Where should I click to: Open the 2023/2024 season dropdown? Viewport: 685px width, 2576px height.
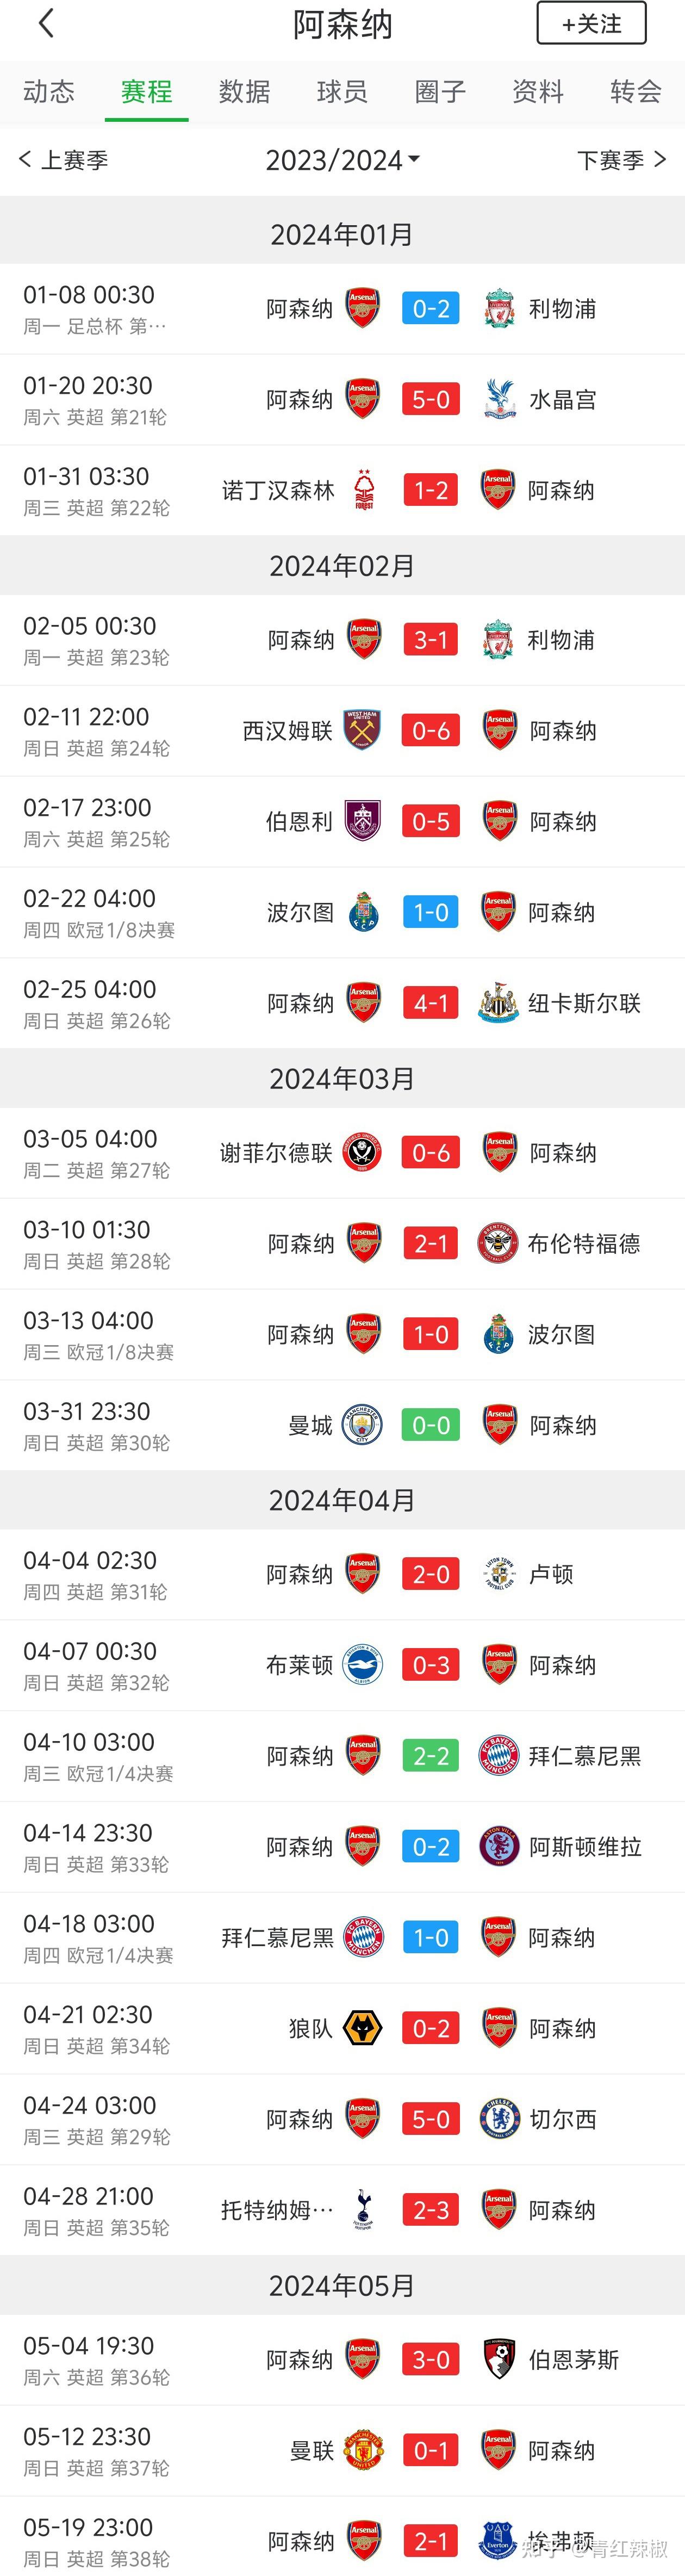pyautogui.click(x=342, y=160)
